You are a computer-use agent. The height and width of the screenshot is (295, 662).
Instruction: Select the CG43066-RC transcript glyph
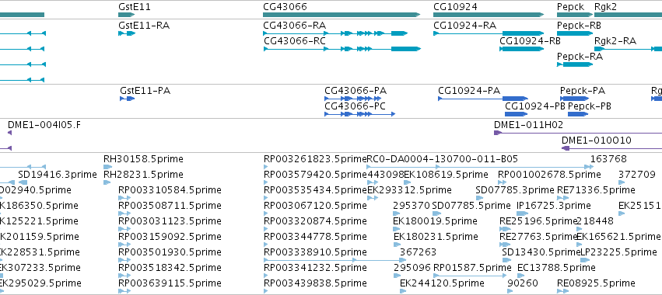point(342,49)
